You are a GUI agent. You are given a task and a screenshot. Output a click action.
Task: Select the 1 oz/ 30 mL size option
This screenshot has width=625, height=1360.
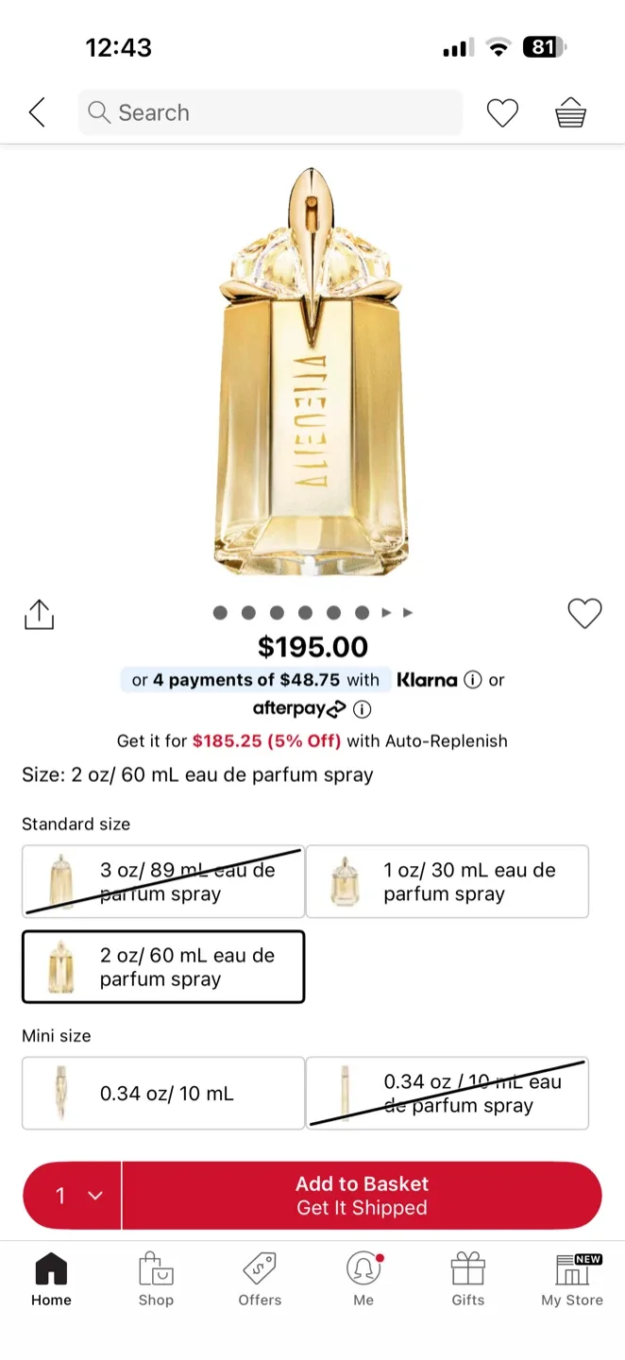(448, 881)
